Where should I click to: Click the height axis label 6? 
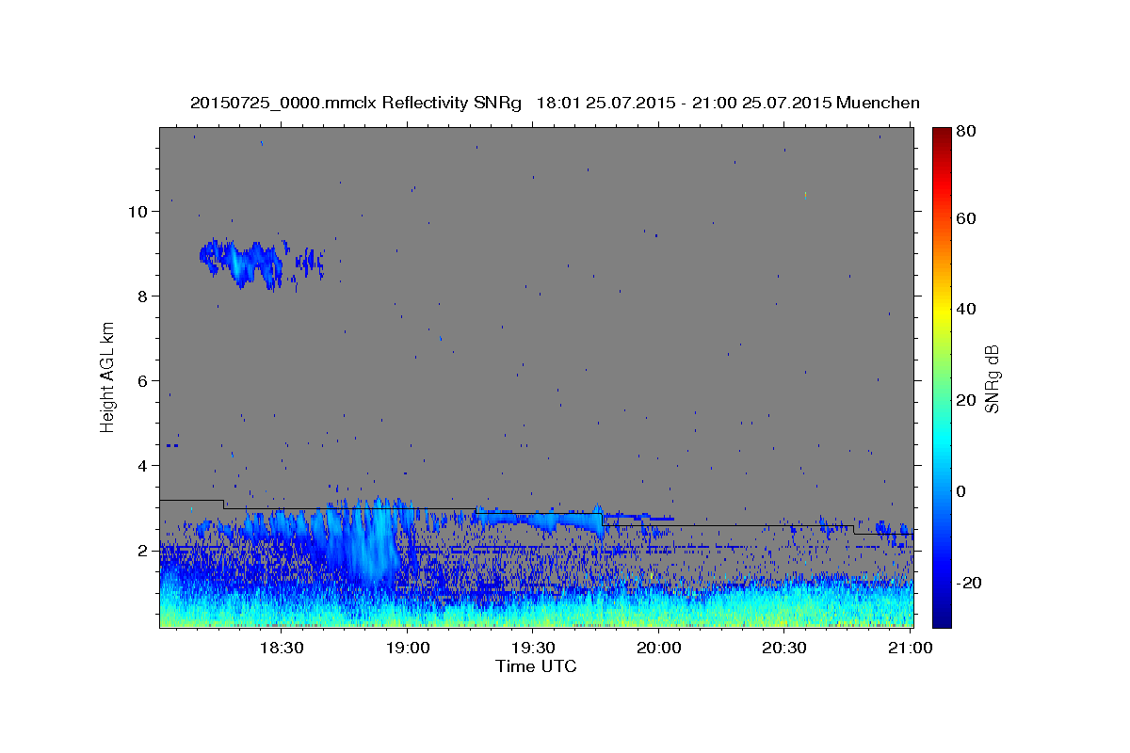[x=142, y=381]
